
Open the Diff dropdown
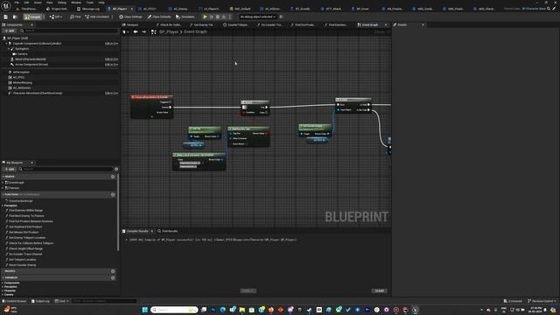click(x=56, y=17)
